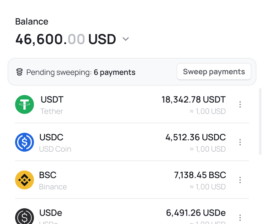Click the coin stack pending sweeping icon
The width and height of the screenshot is (264, 224).
coord(19,72)
